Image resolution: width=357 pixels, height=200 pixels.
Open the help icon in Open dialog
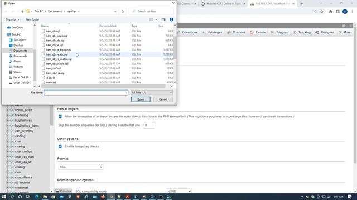tap(171, 19)
